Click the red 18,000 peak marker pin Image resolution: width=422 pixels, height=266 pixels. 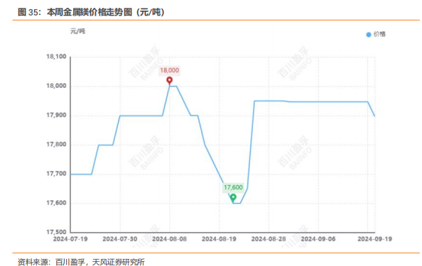[169, 81]
